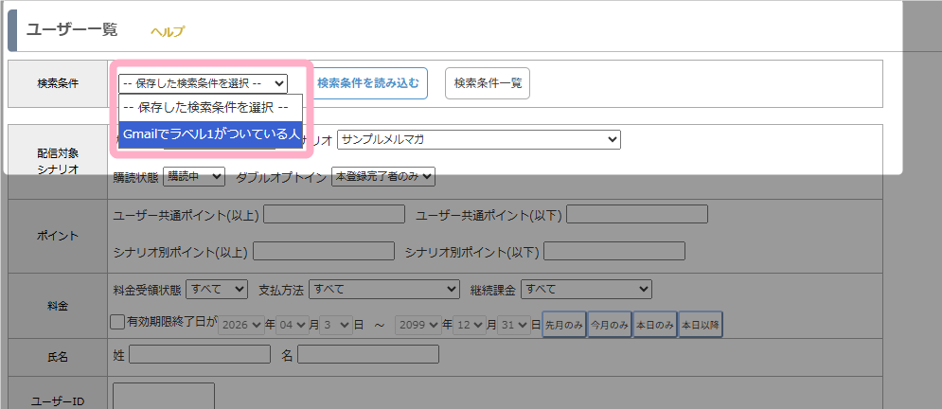Select the Gmailでラベル1がついている人 option
Screen dimensions: 942x409
point(211,134)
